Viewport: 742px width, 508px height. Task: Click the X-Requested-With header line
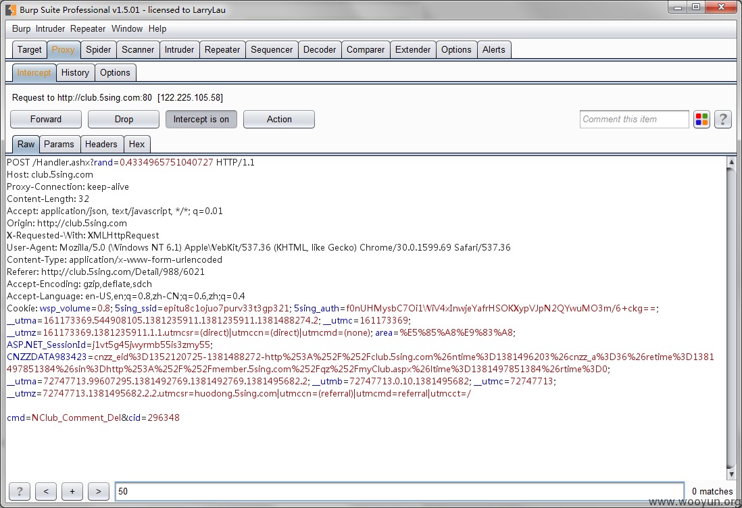point(83,235)
